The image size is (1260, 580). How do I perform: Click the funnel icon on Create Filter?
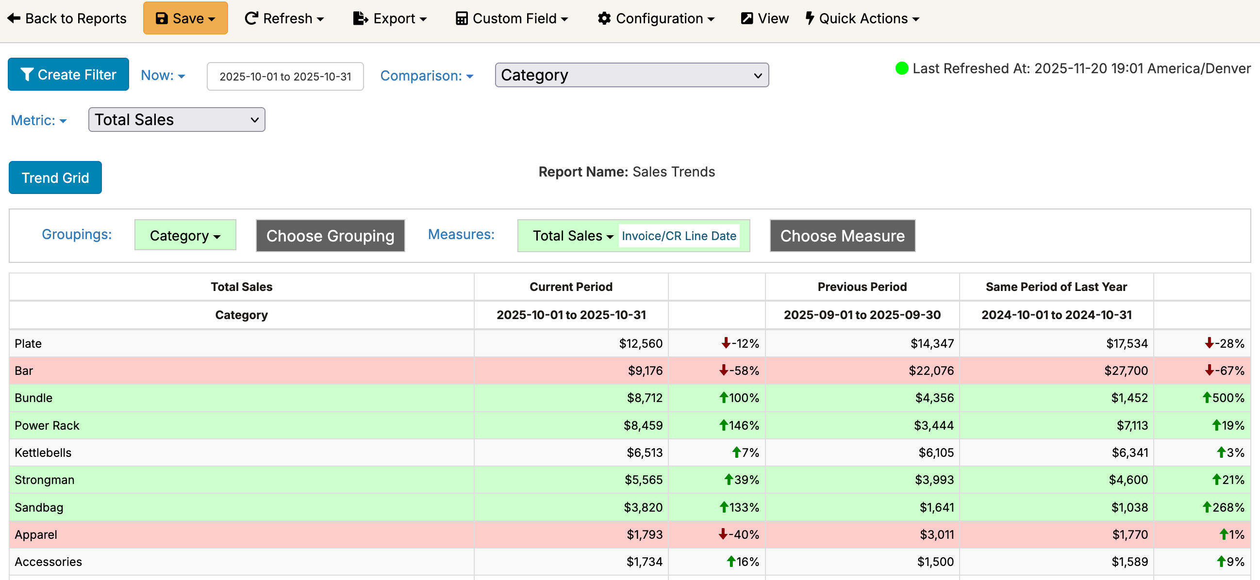27,75
